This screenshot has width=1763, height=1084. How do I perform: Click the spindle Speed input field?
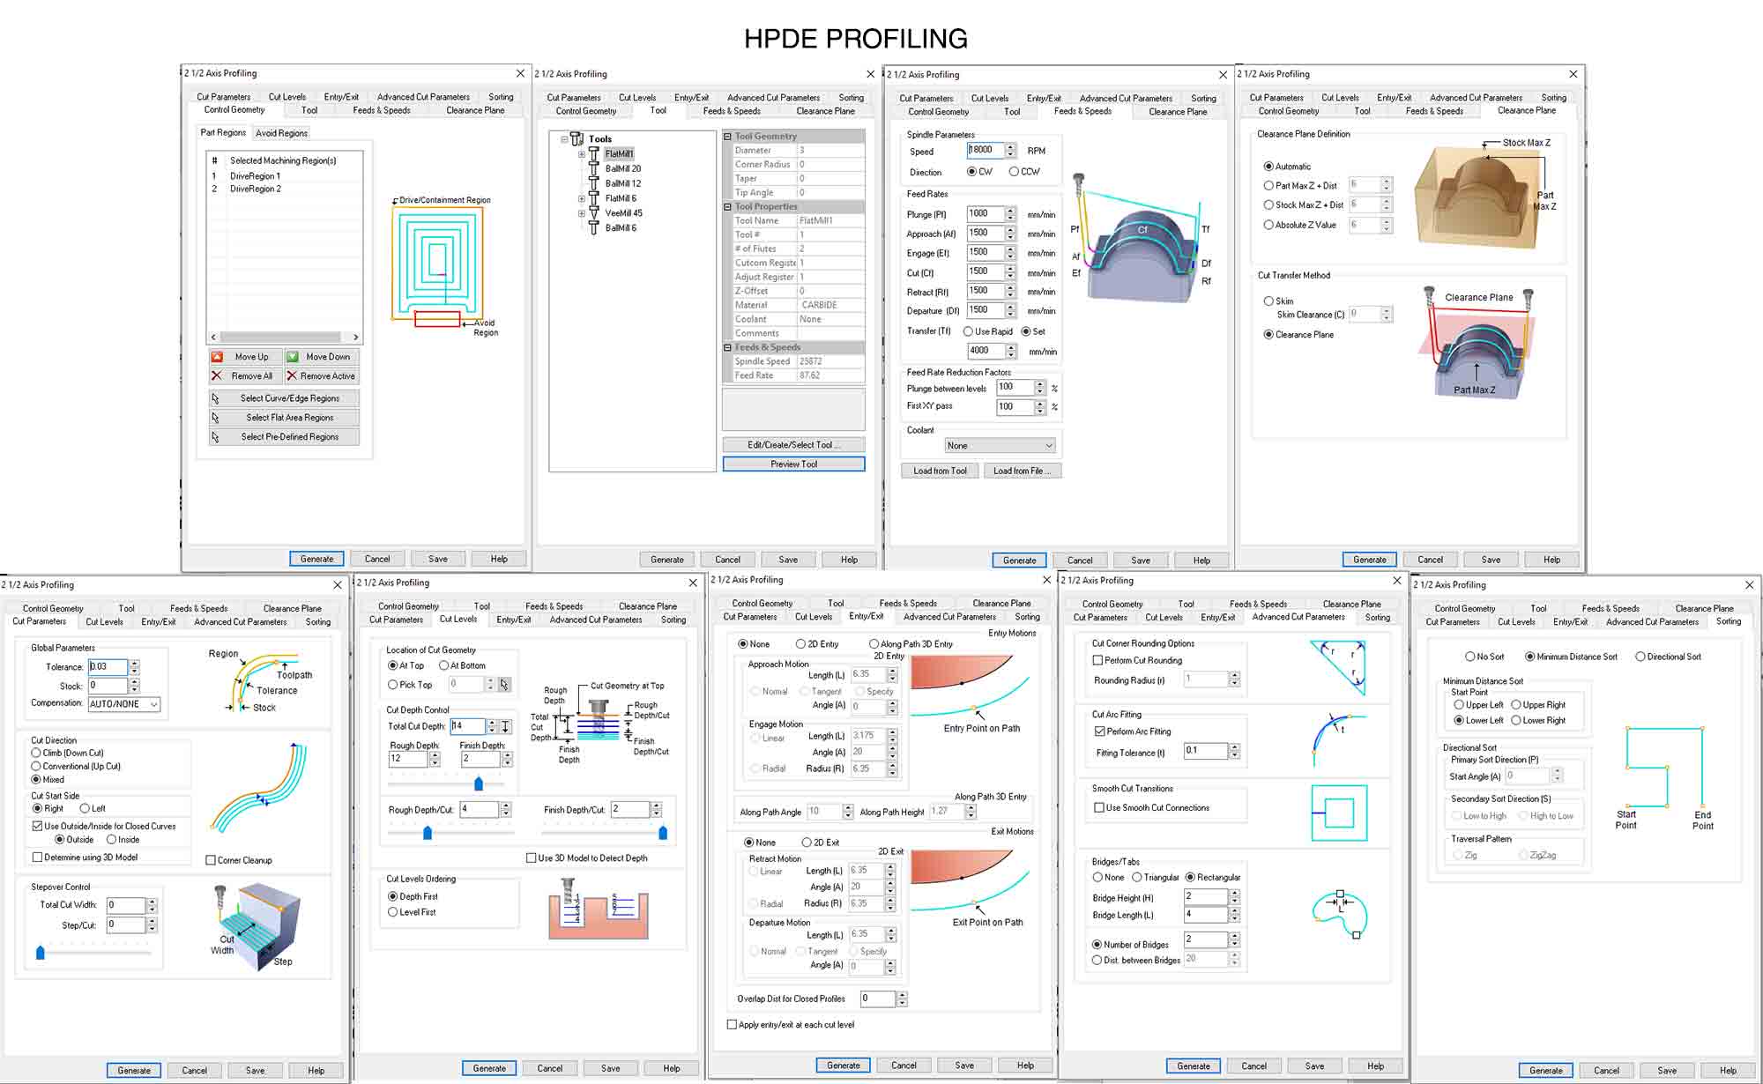[986, 151]
